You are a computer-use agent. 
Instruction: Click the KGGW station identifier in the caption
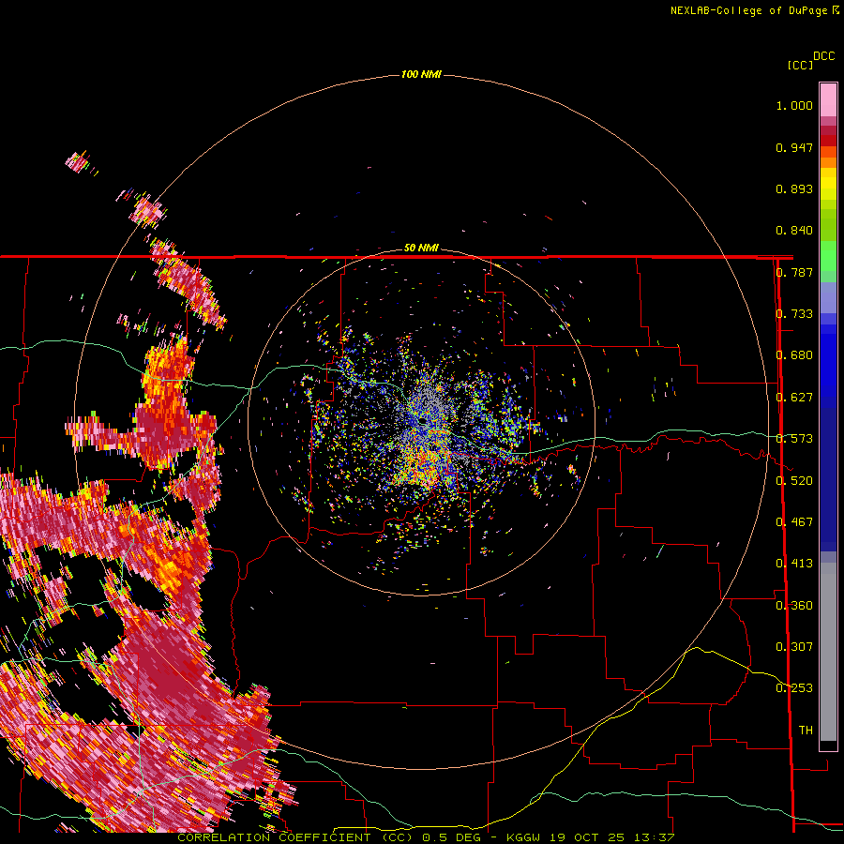[x=525, y=837]
